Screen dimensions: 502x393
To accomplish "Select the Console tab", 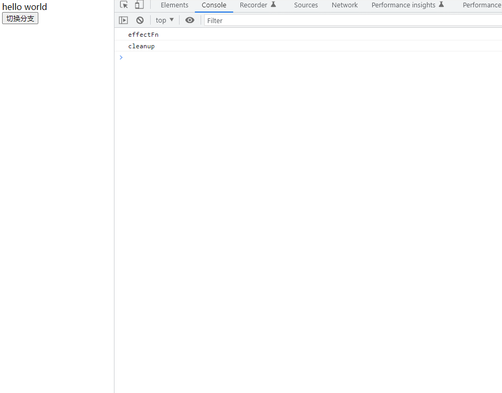I will pyautogui.click(x=214, y=5).
